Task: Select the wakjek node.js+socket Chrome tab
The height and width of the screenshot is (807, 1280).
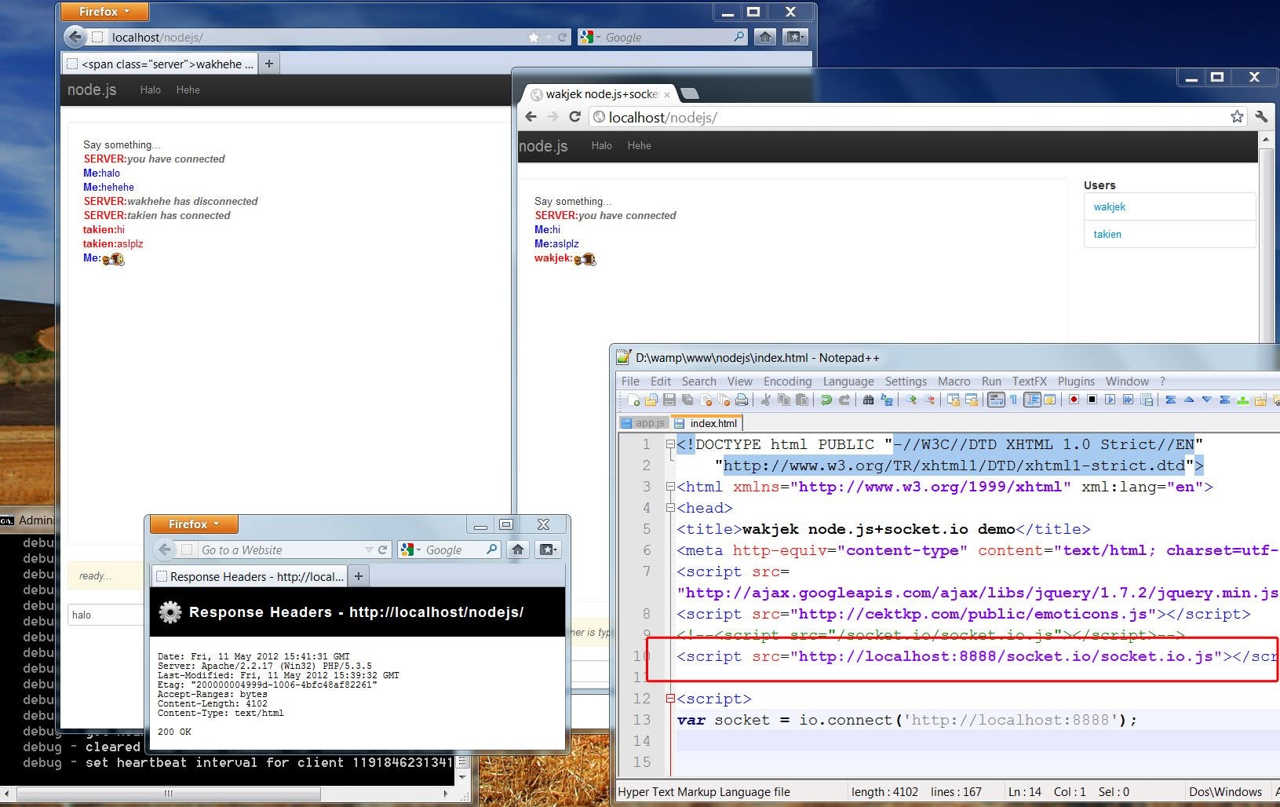Action: click(600, 94)
